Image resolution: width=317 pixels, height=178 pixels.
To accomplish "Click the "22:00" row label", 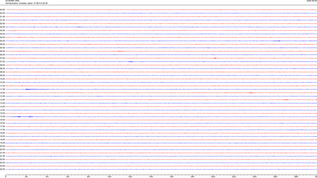I will click(2, 160).
